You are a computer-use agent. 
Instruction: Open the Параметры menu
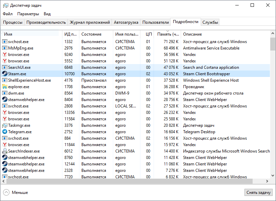[x=28, y=14]
